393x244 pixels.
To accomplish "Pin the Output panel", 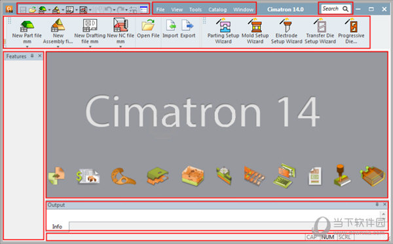I will 377,205.
